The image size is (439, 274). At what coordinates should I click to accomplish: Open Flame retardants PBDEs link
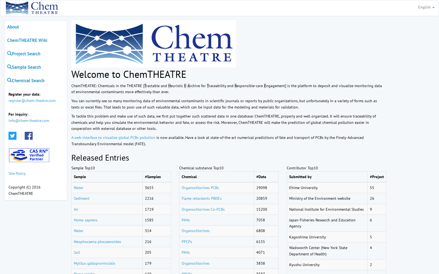(202, 198)
